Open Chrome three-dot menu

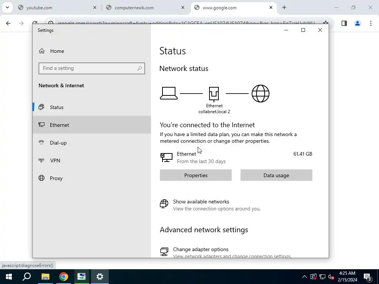point(371,23)
